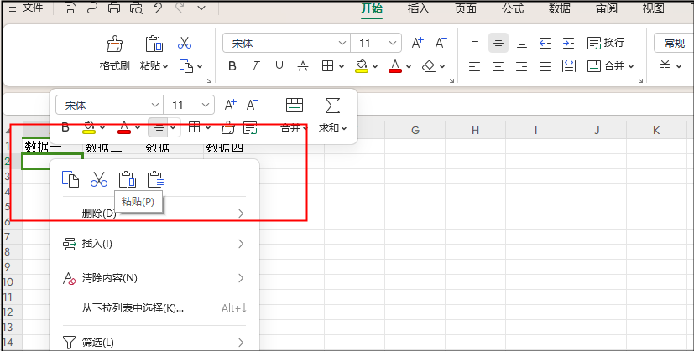The width and height of the screenshot is (694, 351).
Task: Click the Distributed alignment icon in ribbon
Action: (568, 66)
